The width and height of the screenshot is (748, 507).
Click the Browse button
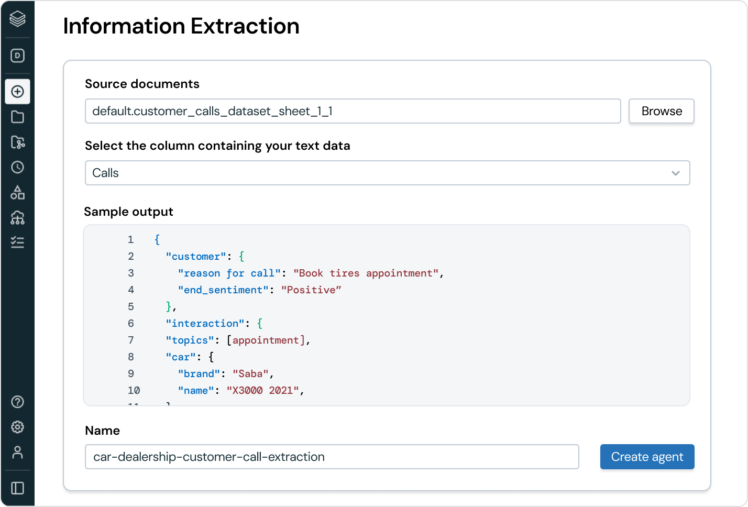[x=661, y=111]
